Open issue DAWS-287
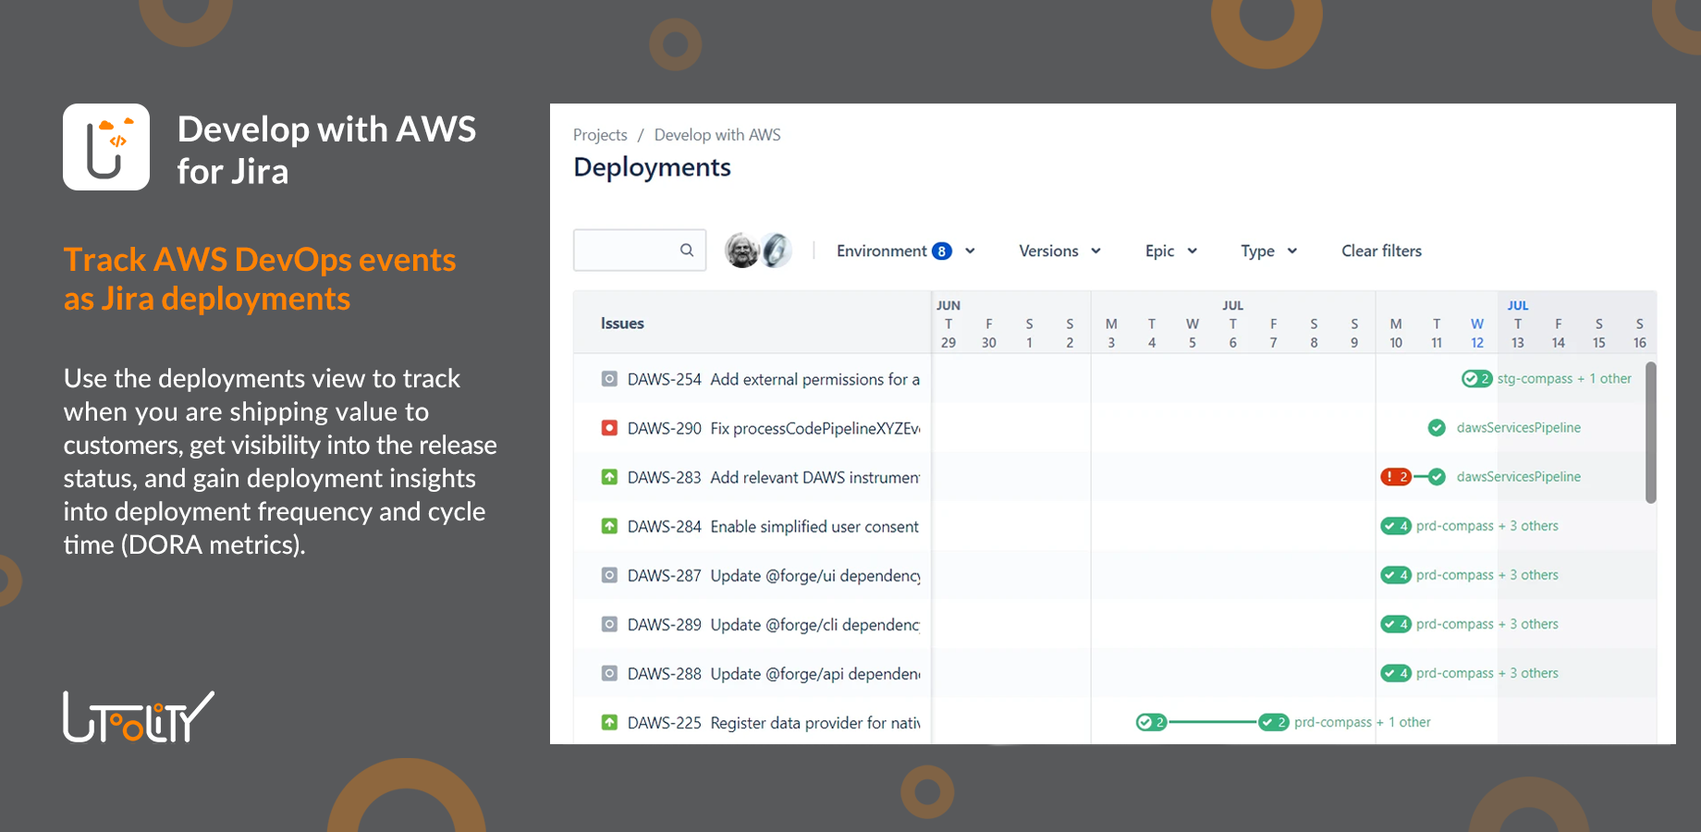This screenshot has width=1701, height=832. (x=665, y=575)
